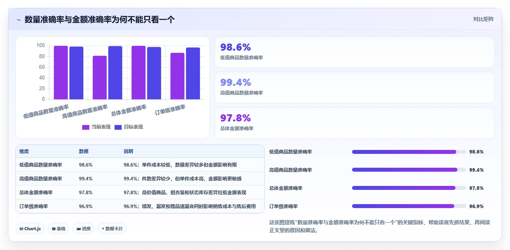
Task: Click the 高值商品数量准确率 progress bar
Action: click(x=409, y=170)
